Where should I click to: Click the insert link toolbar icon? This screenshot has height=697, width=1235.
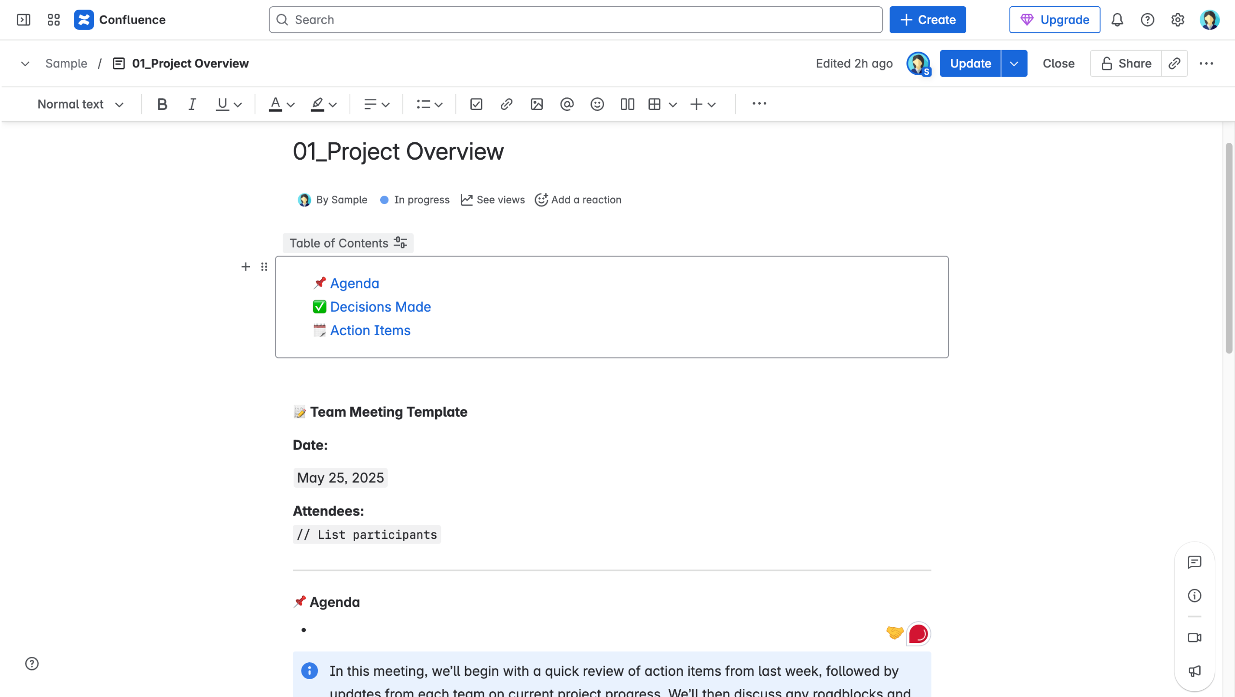pos(506,104)
